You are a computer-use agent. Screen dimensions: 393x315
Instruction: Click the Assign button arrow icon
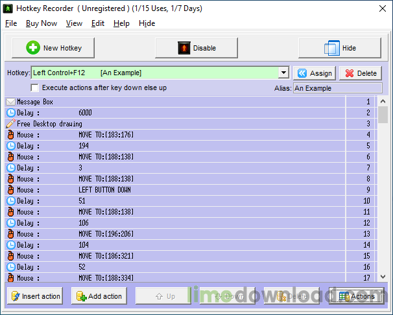click(x=302, y=73)
